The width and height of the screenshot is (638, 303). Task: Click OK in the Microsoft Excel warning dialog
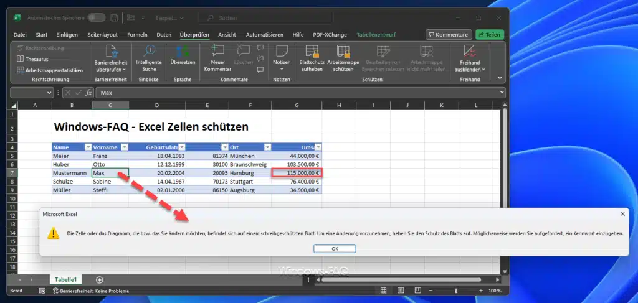coord(335,249)
